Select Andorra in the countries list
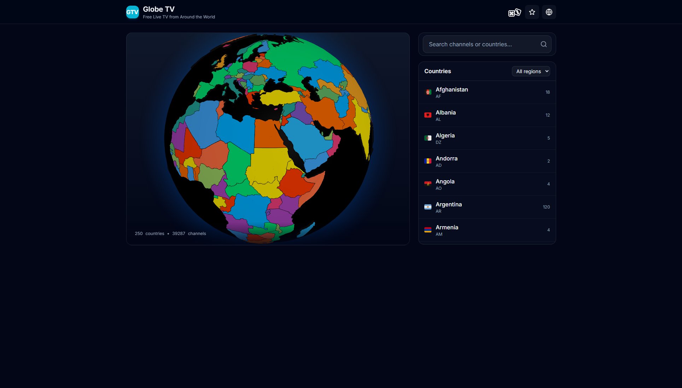Viewport: 682px width, 388px height. point(487,161)
